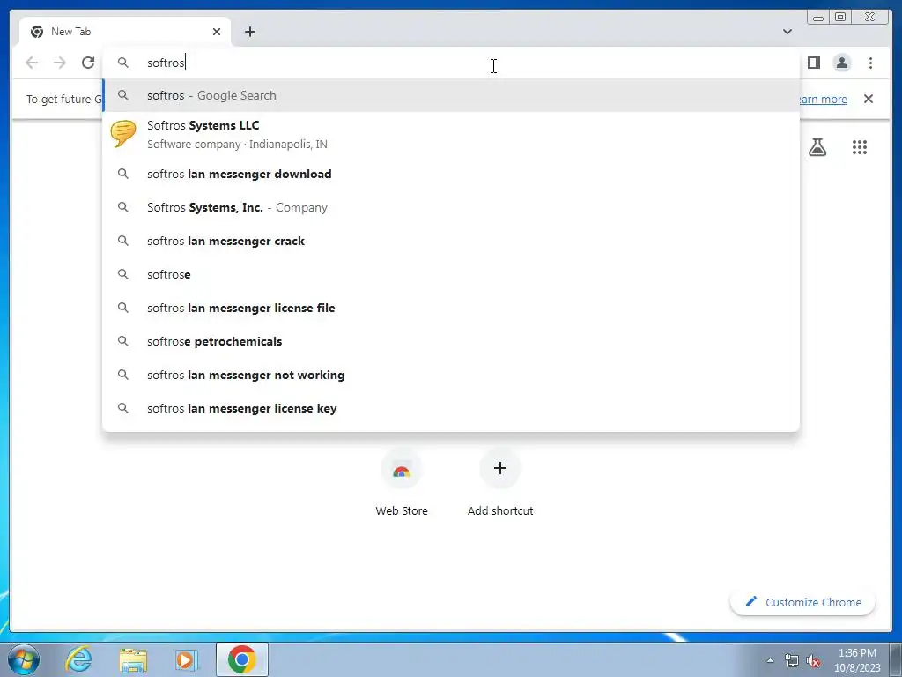
Task: Launch Windows Media Player from the taskbar
Action: pyautogui.click(x=186, y=659)
